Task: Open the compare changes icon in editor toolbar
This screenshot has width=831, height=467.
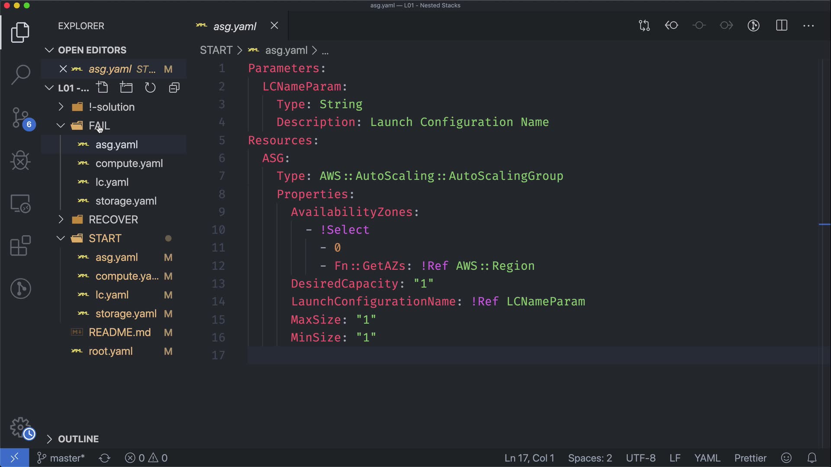Action: click(x=644, y=26)
